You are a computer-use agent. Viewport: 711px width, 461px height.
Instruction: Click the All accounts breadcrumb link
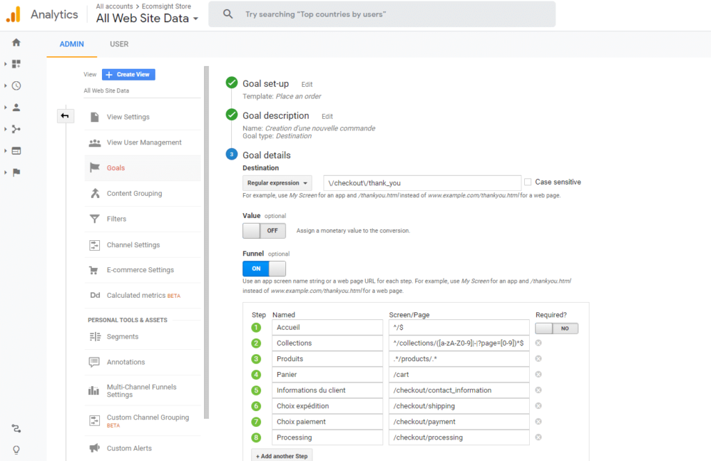(x=115, y=6)
